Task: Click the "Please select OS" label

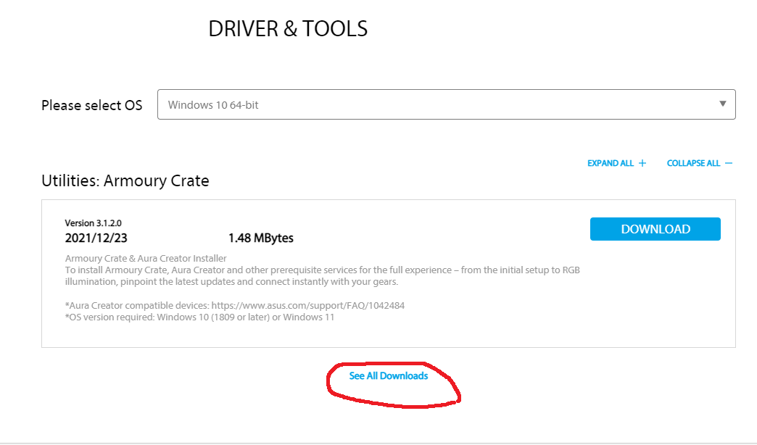Action: [92, 104]
